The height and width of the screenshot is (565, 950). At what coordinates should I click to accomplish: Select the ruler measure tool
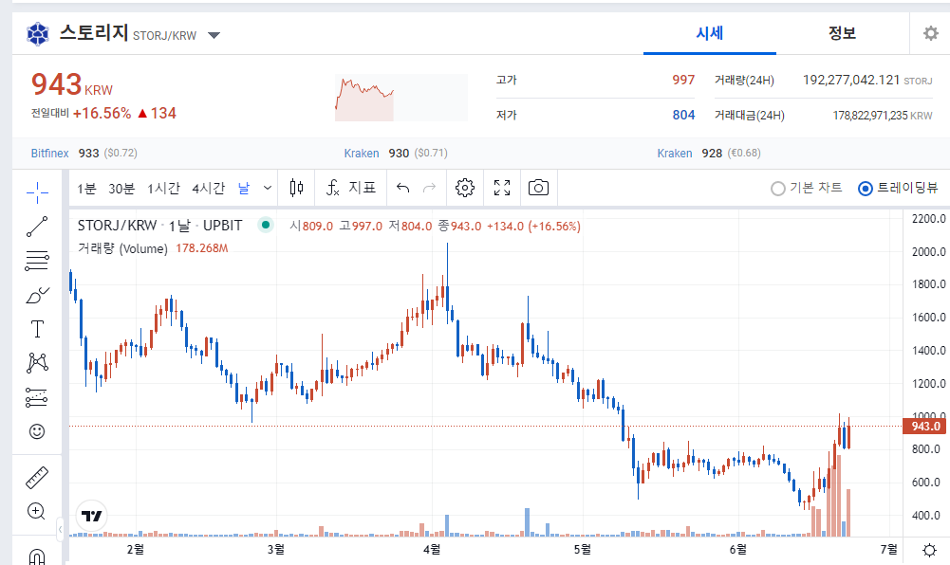(37, 477)
